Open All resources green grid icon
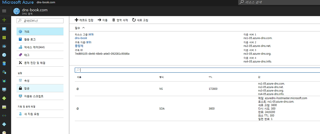 (4, 38)
